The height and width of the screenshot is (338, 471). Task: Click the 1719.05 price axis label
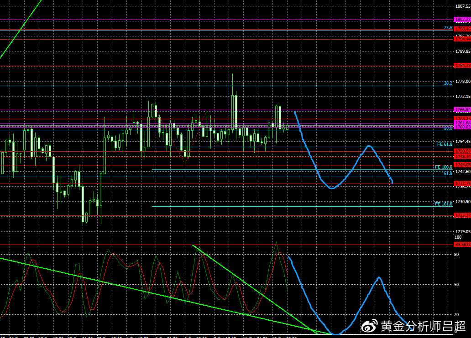coord(463,231)
